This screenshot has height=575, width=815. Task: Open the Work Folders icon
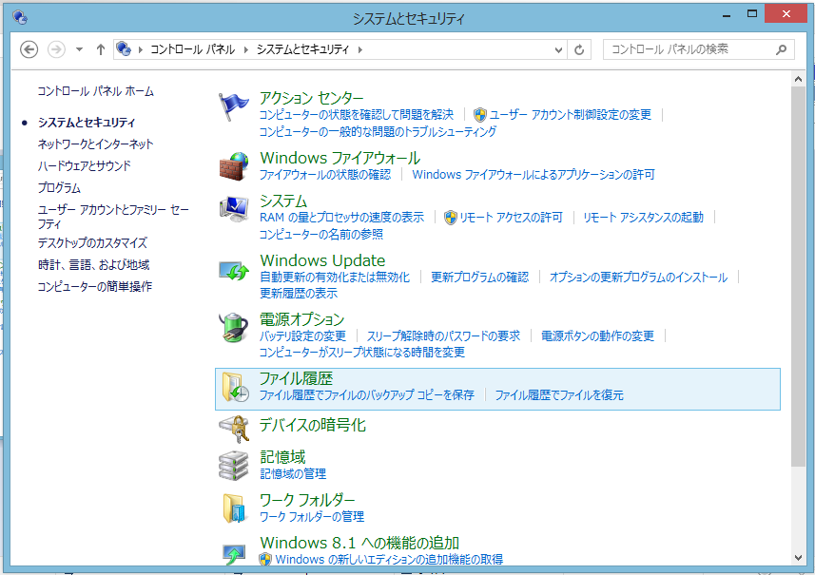[234, 508]
